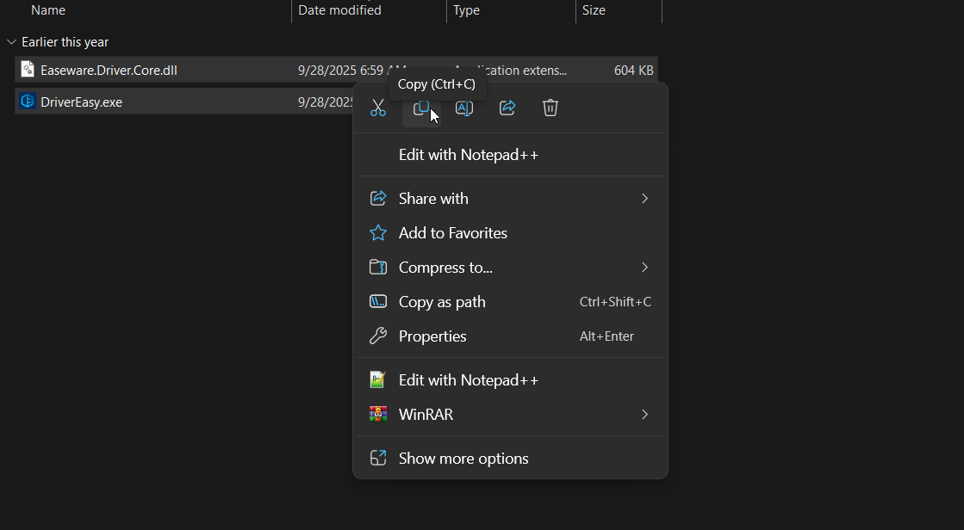Select DriverEasy.exe file name
This screenshot has height=530, width=964.
coord(81,102)
